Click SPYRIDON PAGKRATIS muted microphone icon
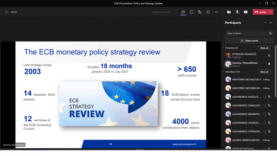Viewport: 277px width, 156px height. [x=269, y=55]
